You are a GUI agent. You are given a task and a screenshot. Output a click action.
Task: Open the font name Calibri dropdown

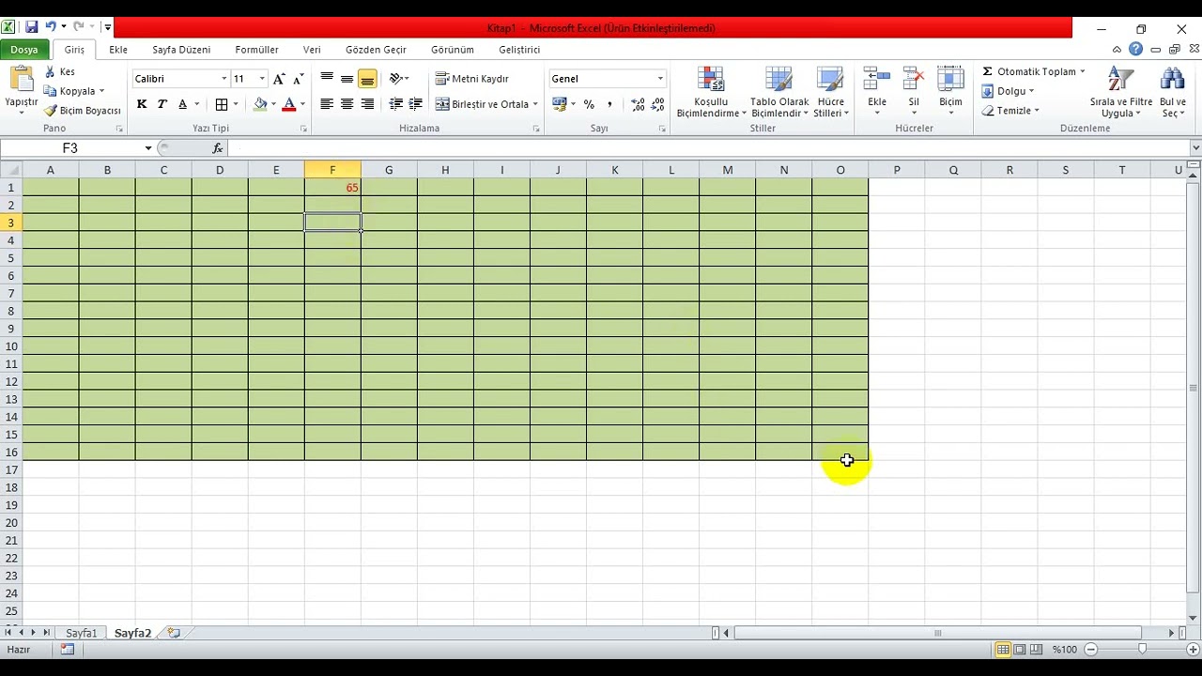tap(224, 79)
